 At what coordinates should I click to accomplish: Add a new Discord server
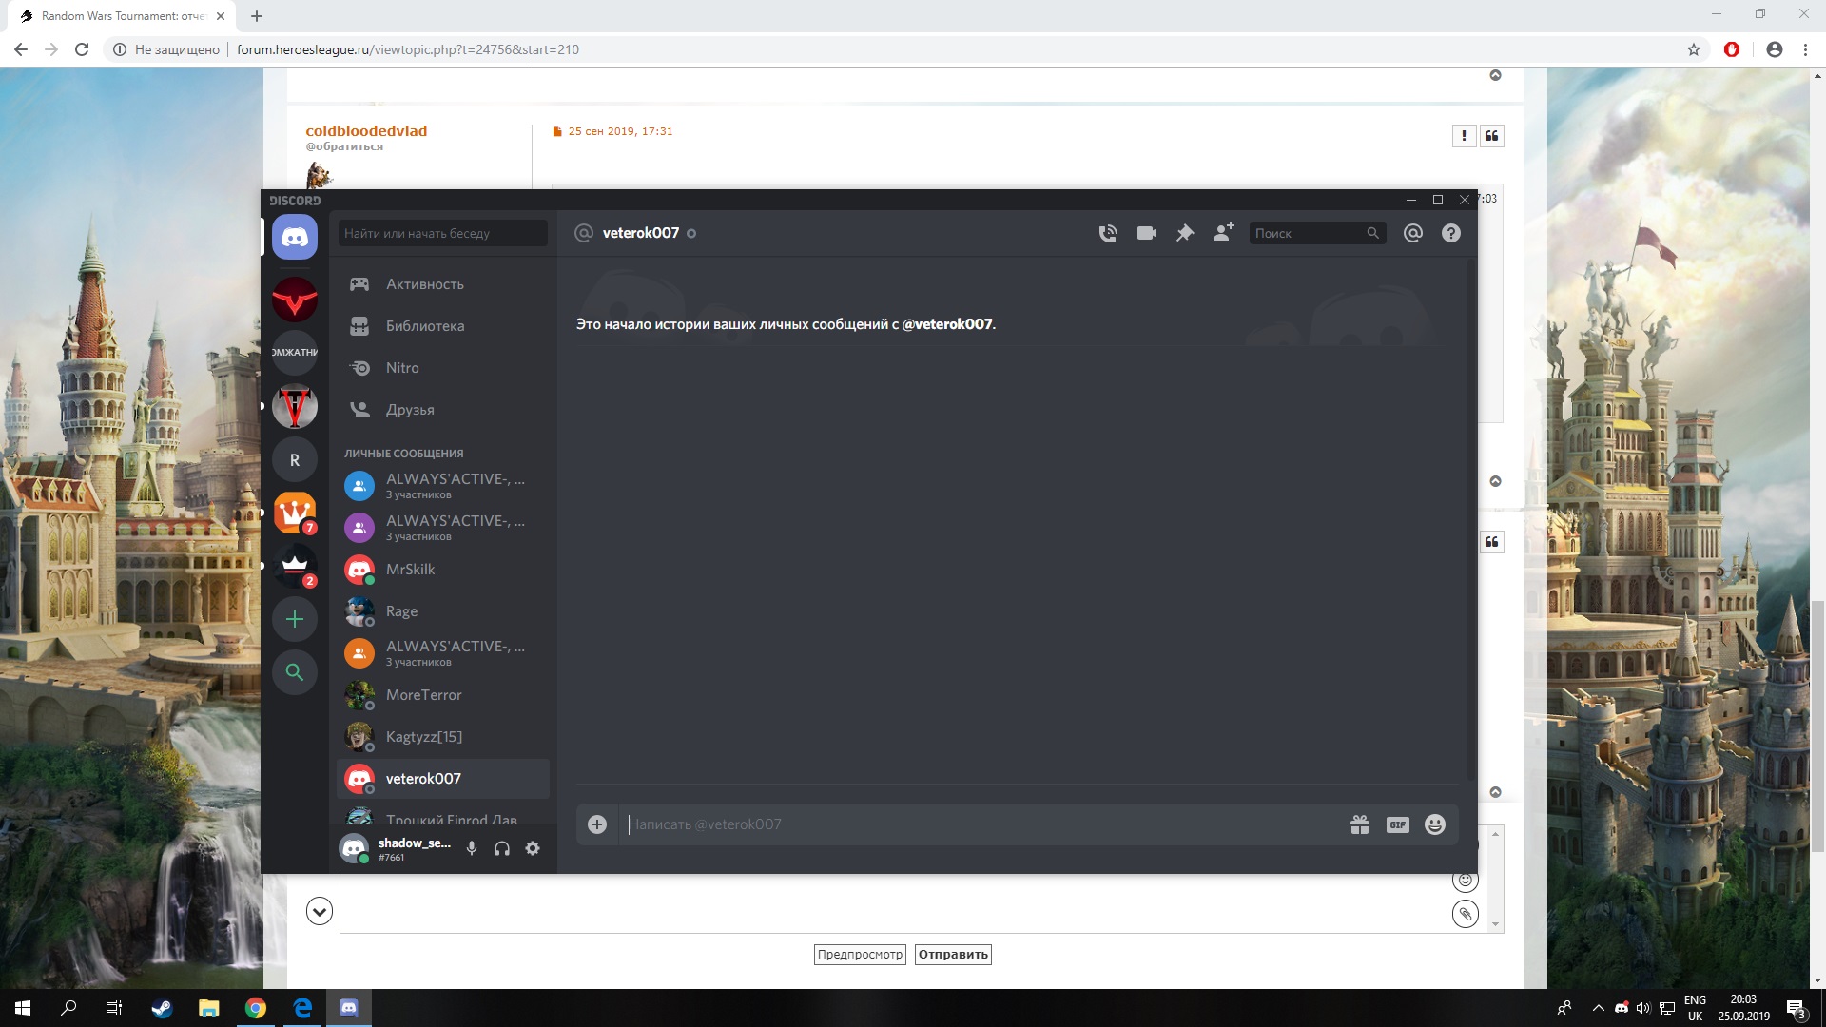[x=295, y=620]
